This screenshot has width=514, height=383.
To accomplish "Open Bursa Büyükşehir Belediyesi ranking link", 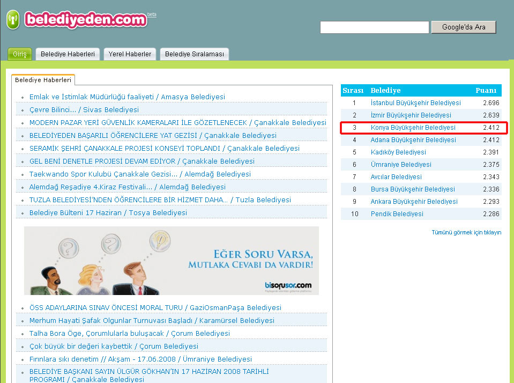I will [x=413, y=189].
